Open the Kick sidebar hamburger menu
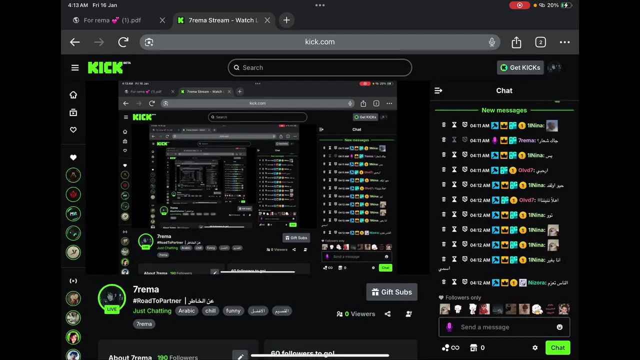This screenshot has width=640, height=360. (75, 68)
